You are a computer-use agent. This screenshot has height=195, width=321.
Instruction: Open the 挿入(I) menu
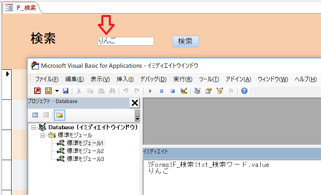pyautogui.click(x=125, y=79)
